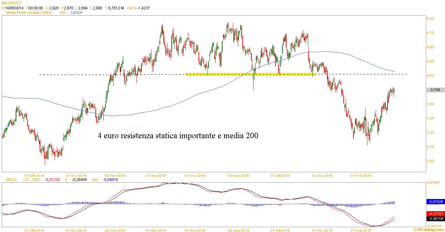Click the black MACD value box -0,45706
Viewport: 445px width, 232px height.
coord(435,219)
